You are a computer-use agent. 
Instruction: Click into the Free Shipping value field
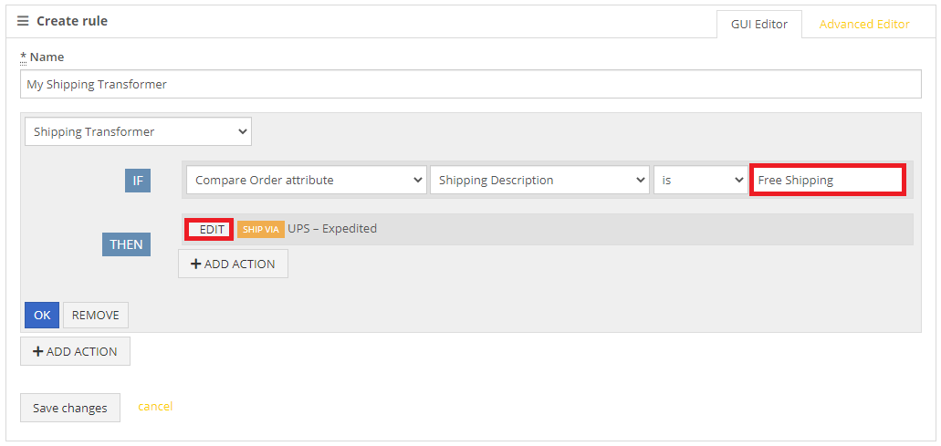[828, 181]
